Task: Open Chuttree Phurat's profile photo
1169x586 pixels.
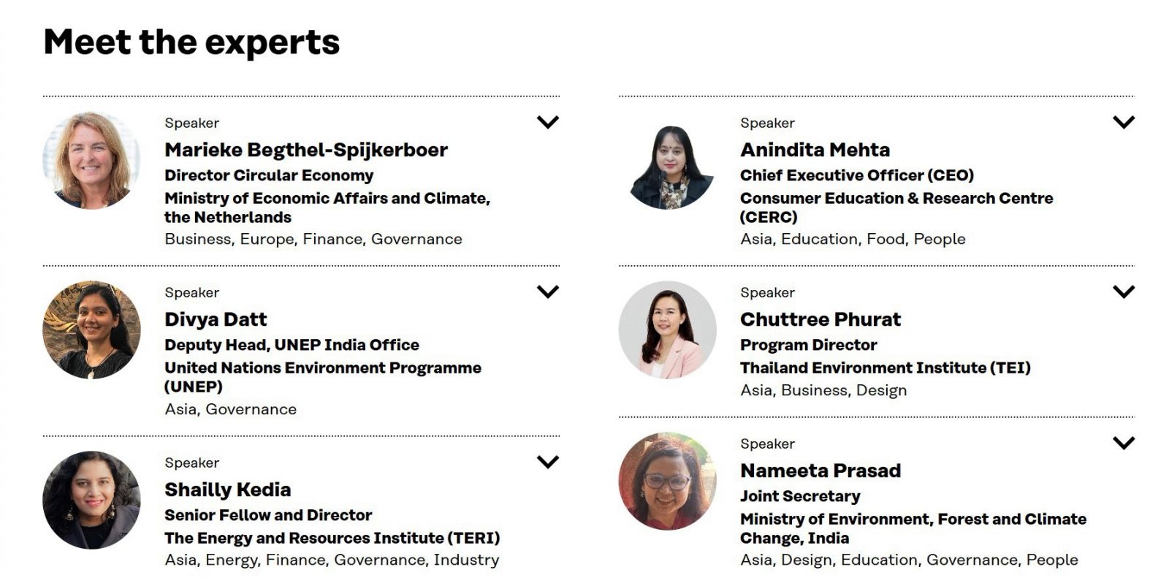Action: (667, 330)
